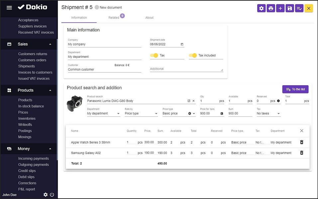The image size is (318, 199).
Task: Click the Money section icon
Action: click(x=9, y=149)
